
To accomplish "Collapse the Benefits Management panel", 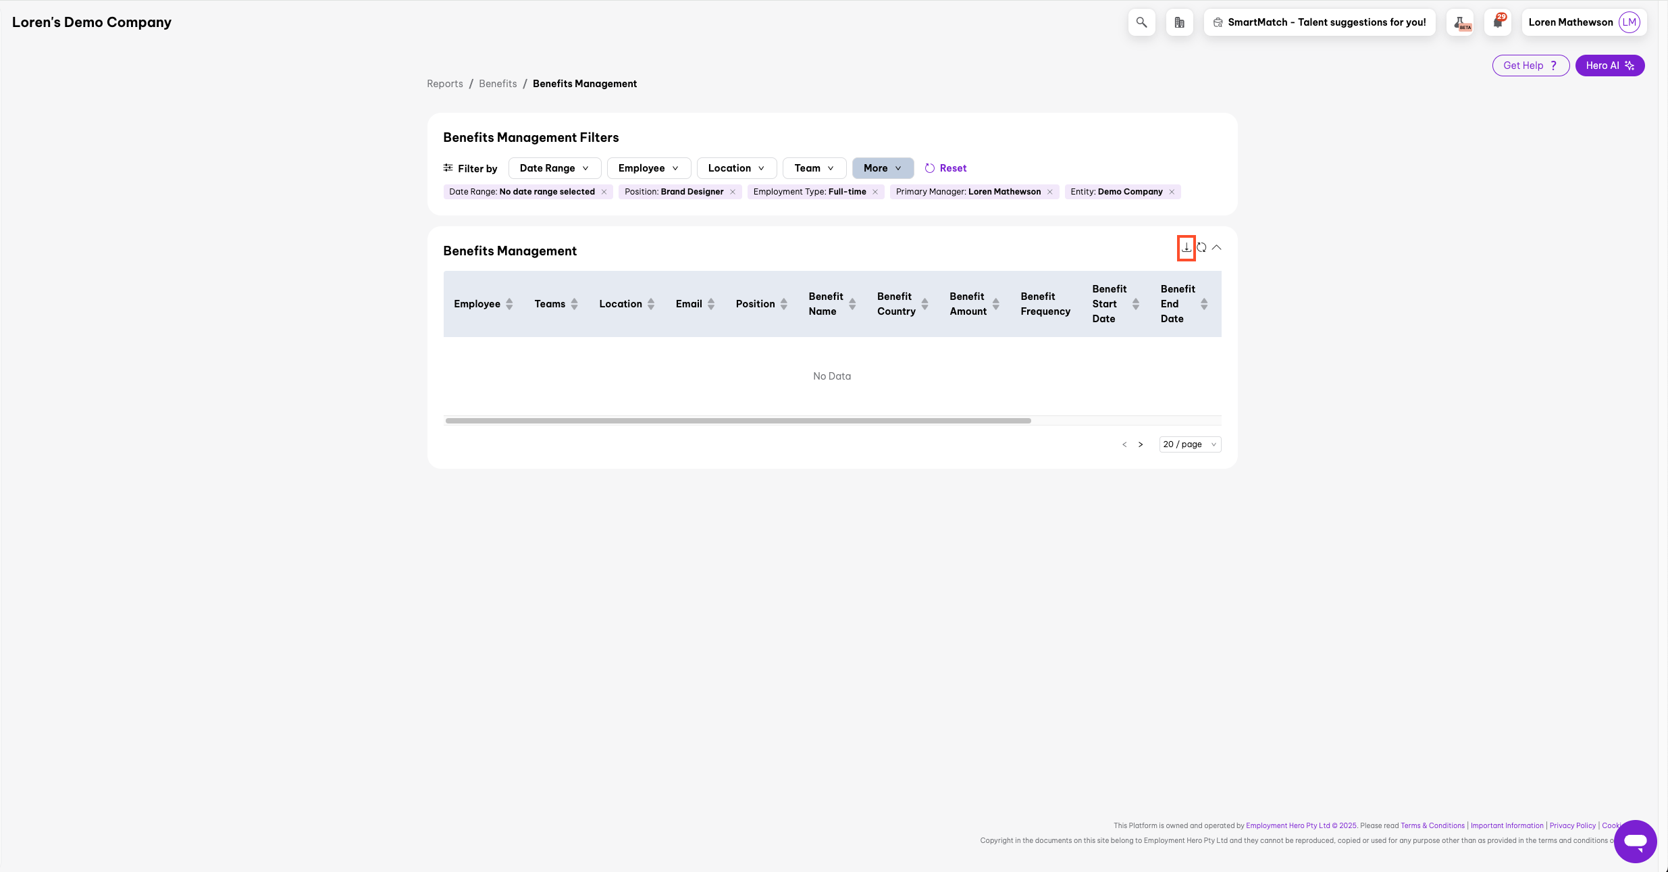I will coord(1216,248).
